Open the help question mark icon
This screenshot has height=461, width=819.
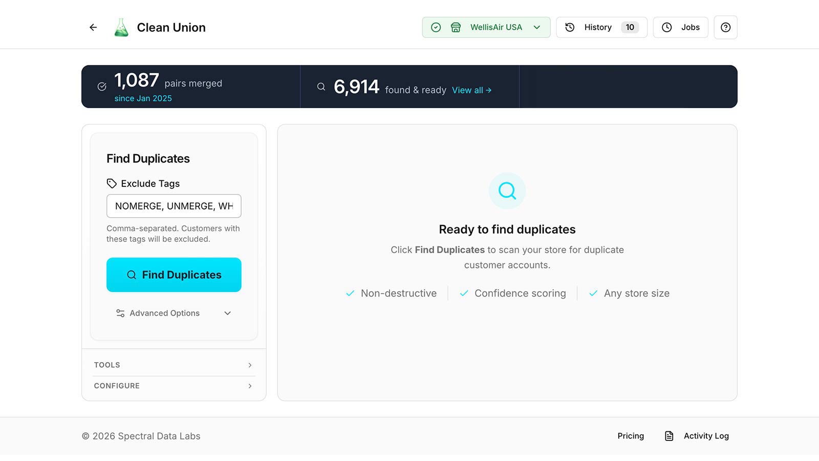point(725,28)
